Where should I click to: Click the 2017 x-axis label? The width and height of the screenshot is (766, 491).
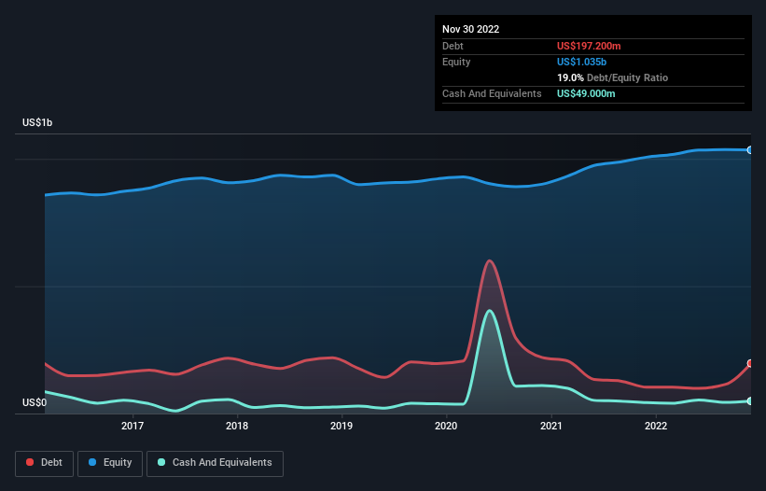tap(132, 426)
